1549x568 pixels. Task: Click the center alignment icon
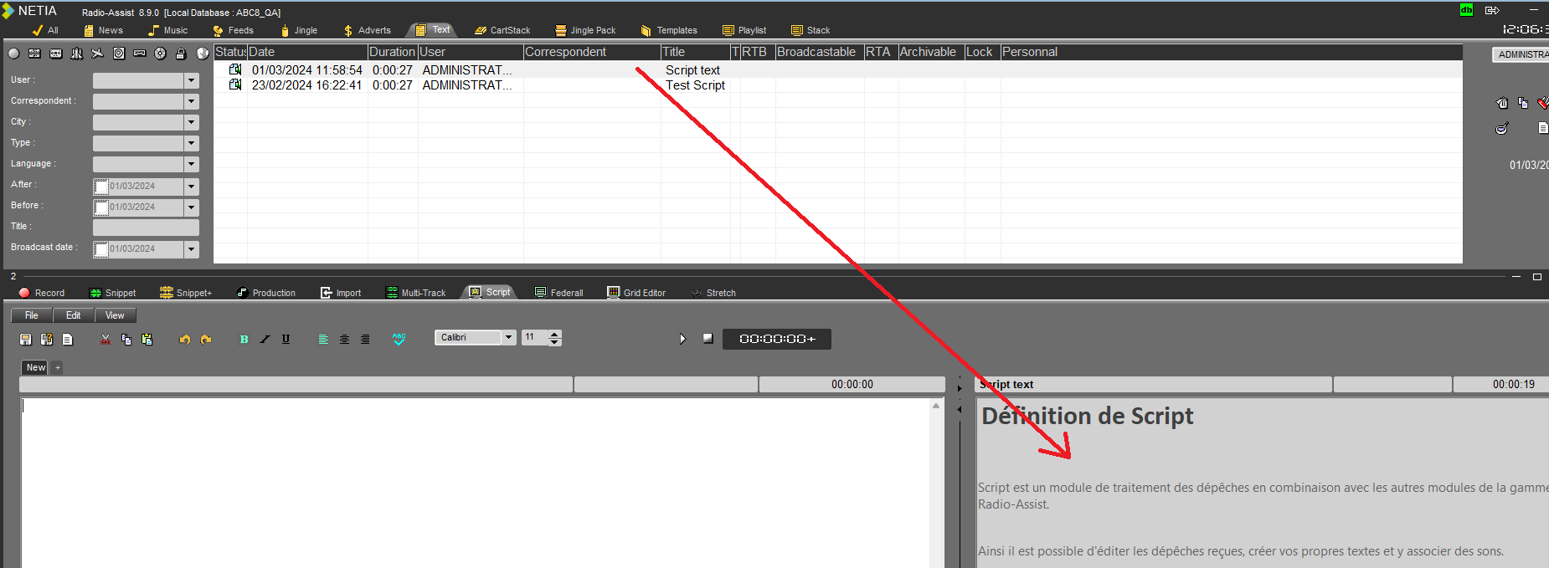(344, 339)
